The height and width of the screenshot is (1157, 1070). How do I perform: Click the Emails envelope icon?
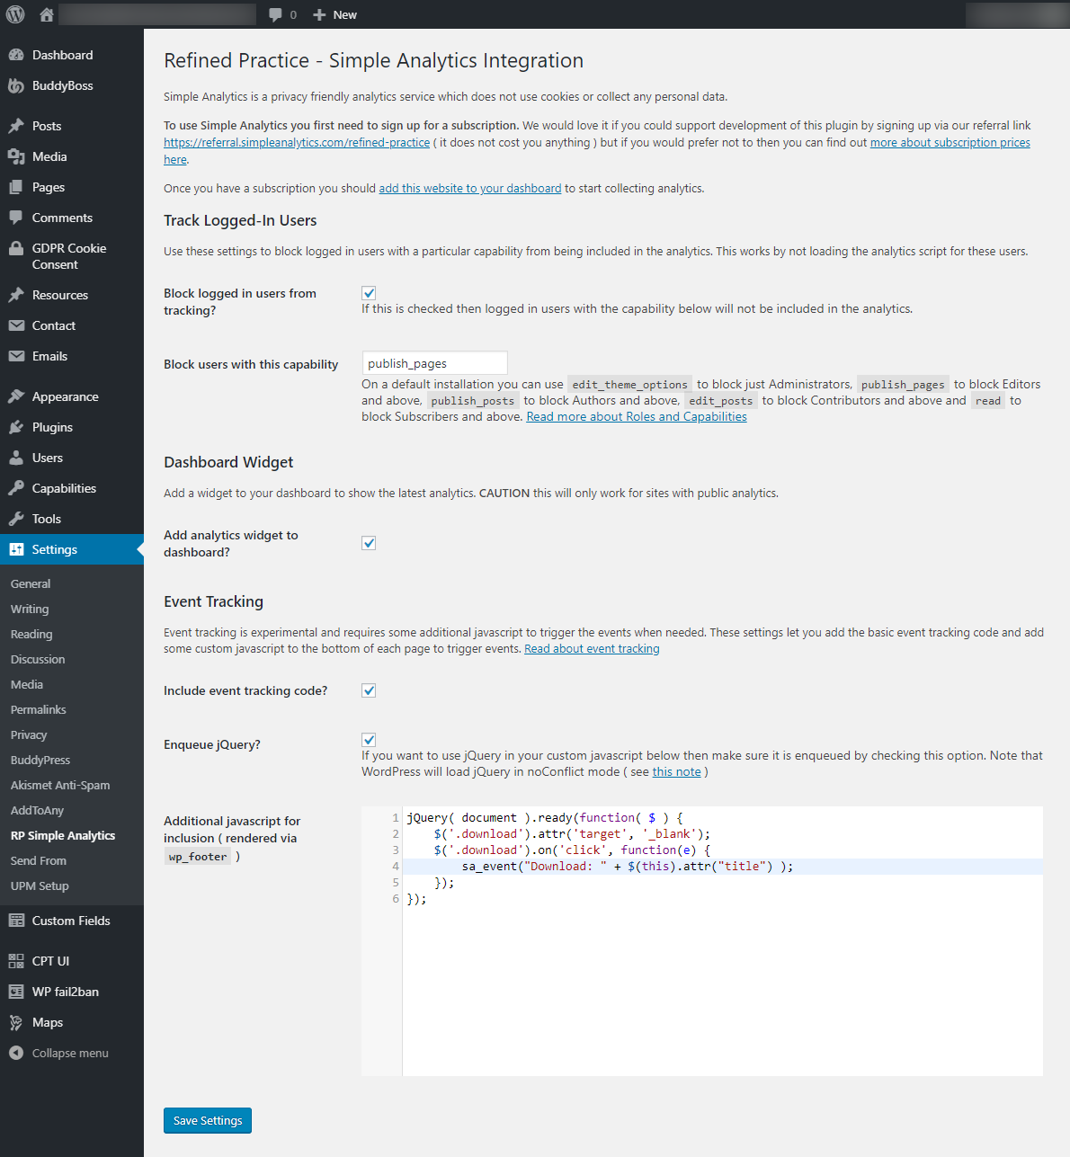[16, 356]
